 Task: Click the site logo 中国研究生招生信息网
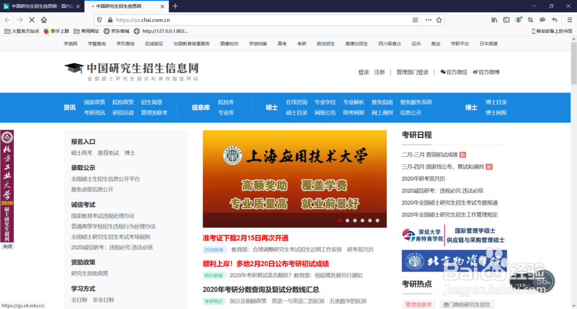(x=132, y=71)
